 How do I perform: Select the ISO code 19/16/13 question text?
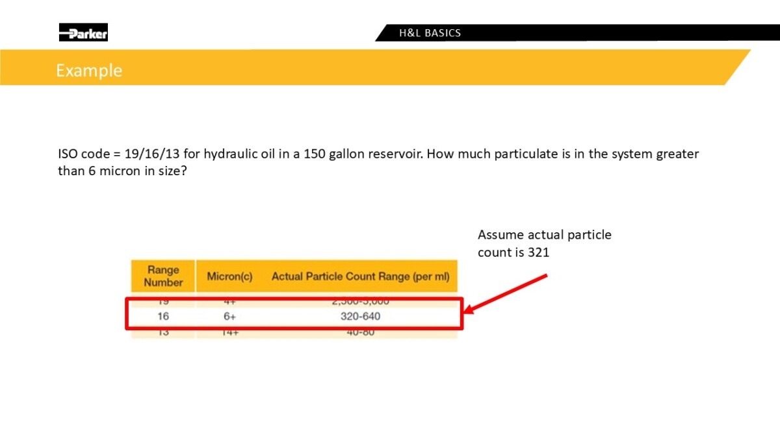click(x=378, y=164)
